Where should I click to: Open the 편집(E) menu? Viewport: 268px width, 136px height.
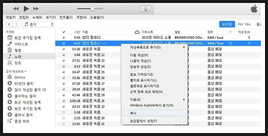tap(24, 17)
